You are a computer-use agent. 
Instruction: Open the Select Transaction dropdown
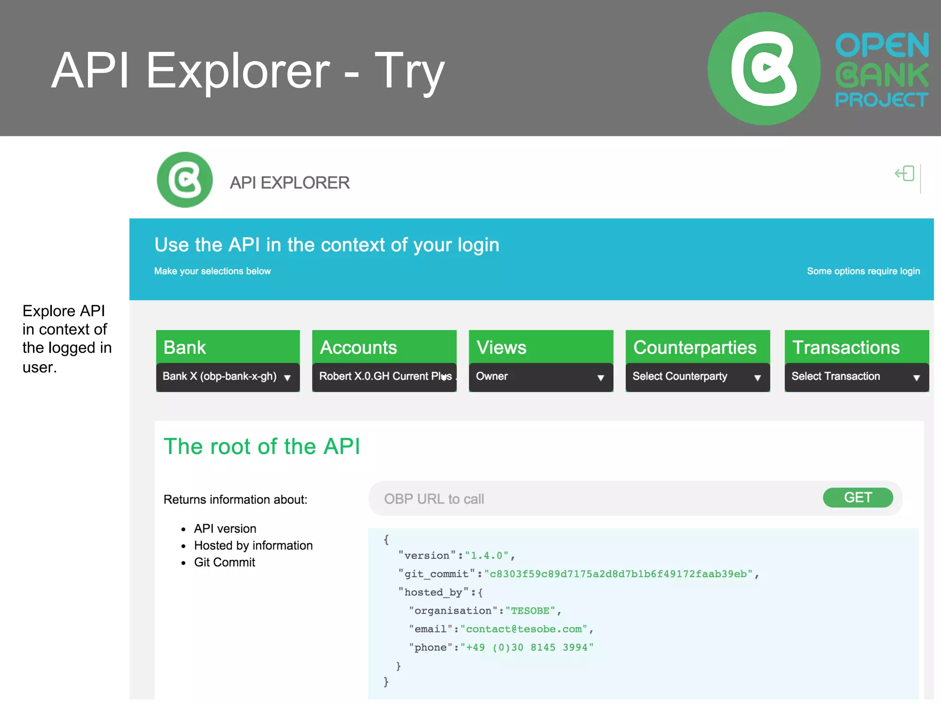tap(856, 377)
